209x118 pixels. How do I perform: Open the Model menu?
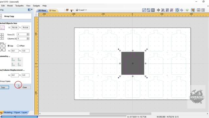tap(10, 6)
